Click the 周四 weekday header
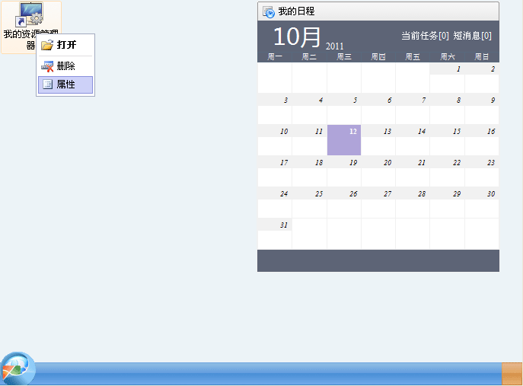The image size is (523, 386). [x=378, y=57]
